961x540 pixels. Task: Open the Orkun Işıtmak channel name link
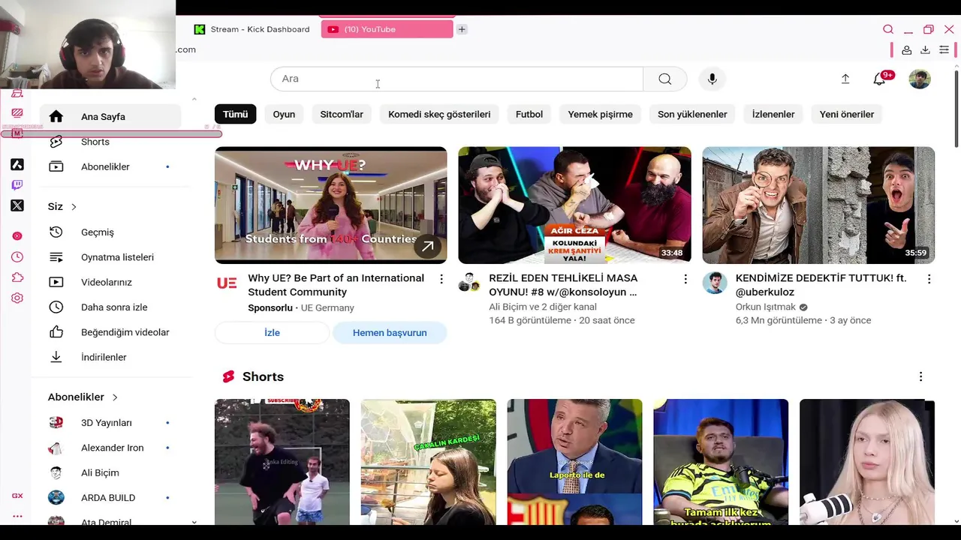(x=766, y=307)
